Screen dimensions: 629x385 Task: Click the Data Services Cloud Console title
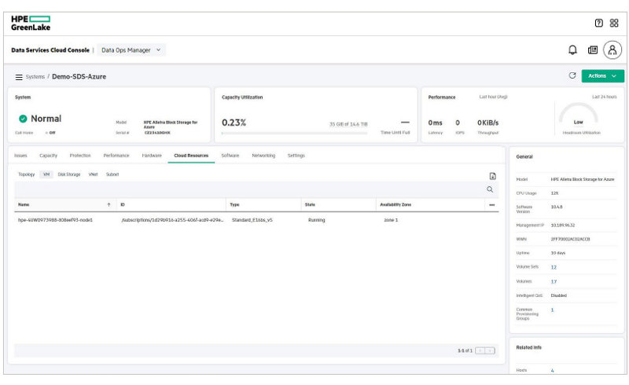50,50
